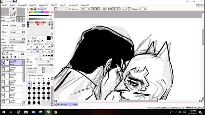Pick the magic wand tool
Viewport: 205px width, 115px height.
click(x=35, y=38)
